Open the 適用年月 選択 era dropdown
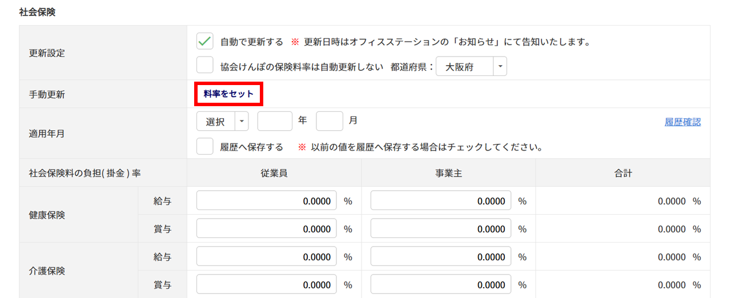This screenshot has height=298, width=731. [223, 122]
